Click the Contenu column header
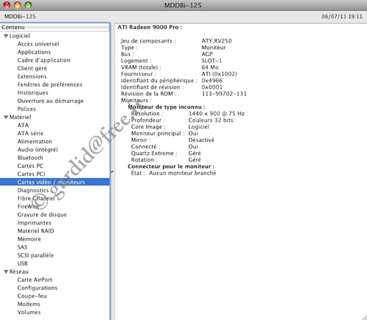The height and width of the screenshot is (320, 367). [55, 27]
